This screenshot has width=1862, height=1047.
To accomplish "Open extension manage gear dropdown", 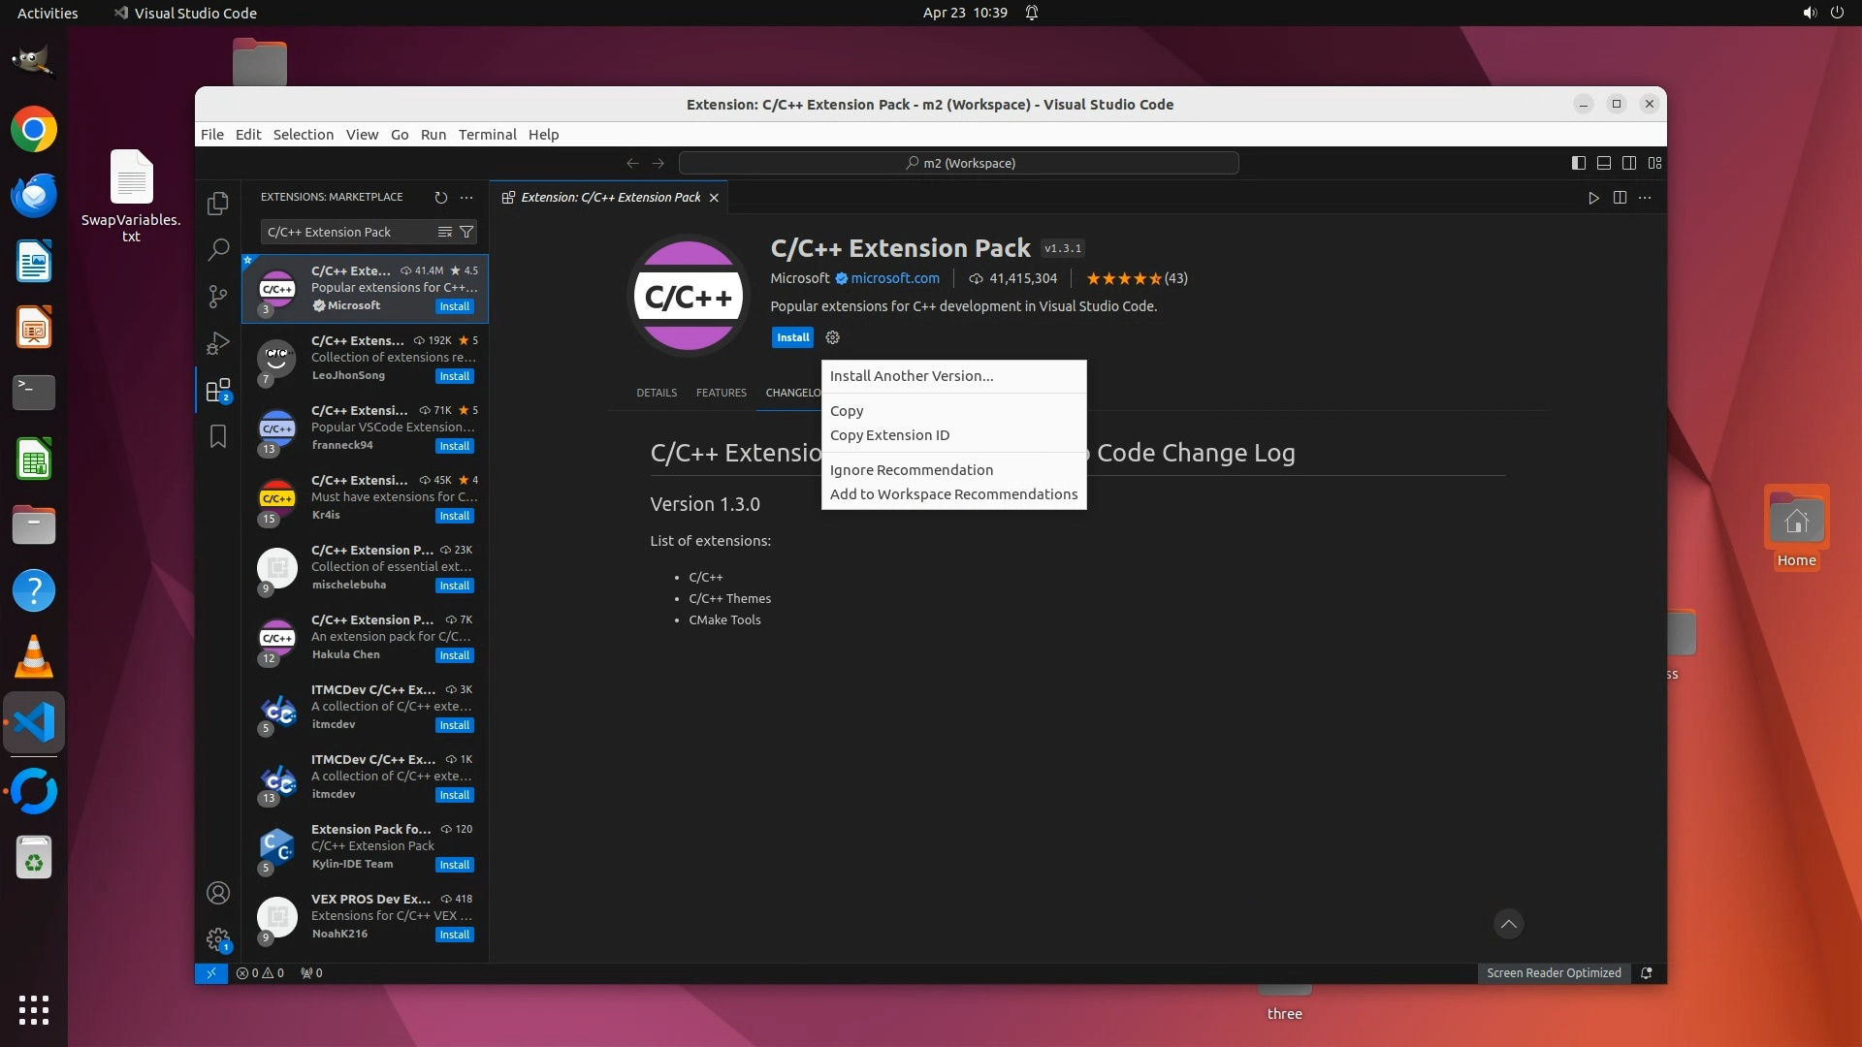I will (832, 337).
